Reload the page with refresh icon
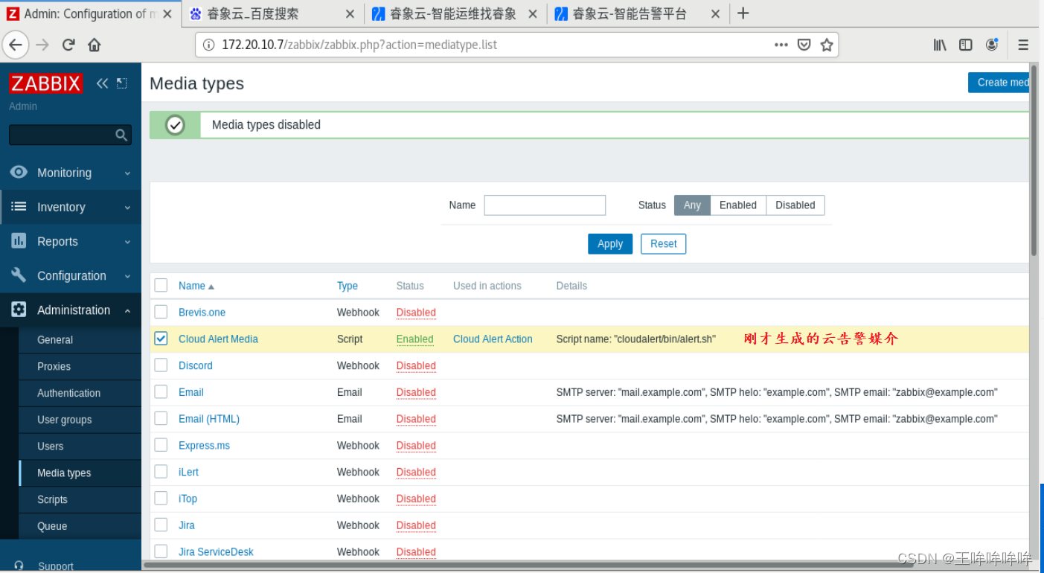This screenshot has height=573, width=1044. point(68,45)
